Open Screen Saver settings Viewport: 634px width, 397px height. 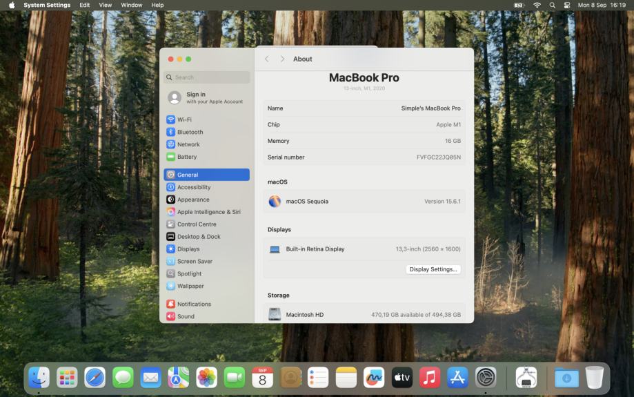[x=193, y=262]
